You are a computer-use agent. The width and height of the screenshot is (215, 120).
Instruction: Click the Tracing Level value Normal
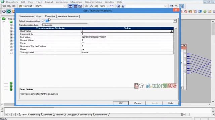127,53
